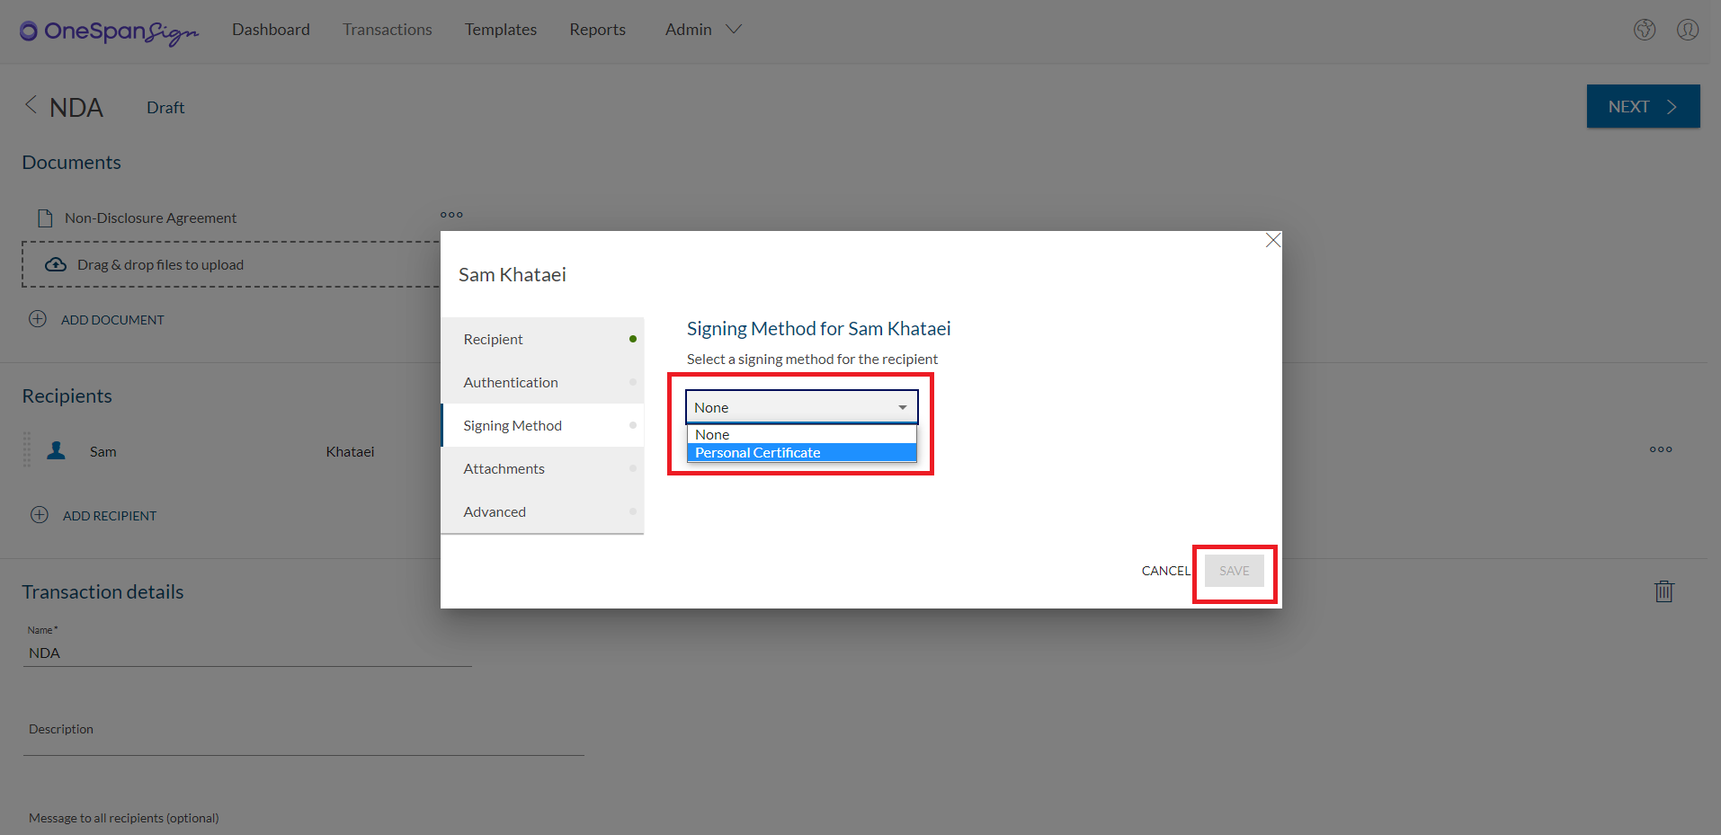1721x835 pixels.
Task: Click the Message to all recipients label
Action: click(124, 818)
